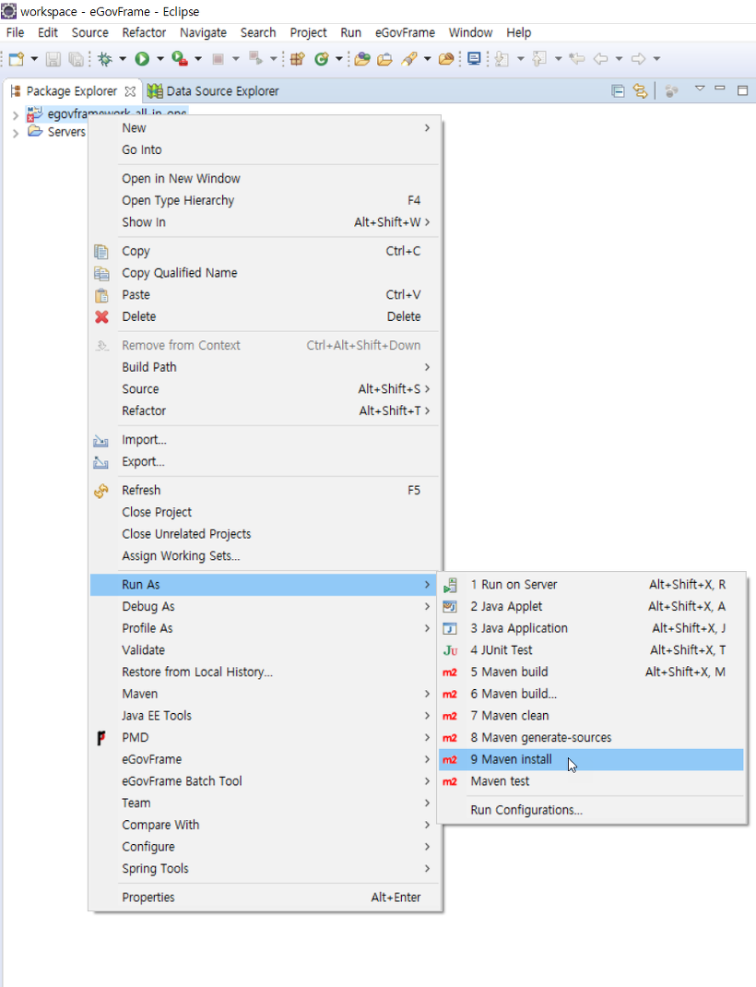Open the Debug dropdown arrow

point(123,59)
